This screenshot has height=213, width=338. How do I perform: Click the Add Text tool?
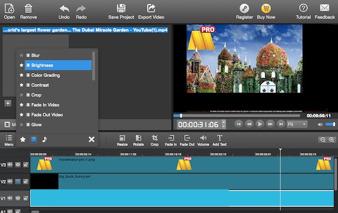[x=220, y=141]
